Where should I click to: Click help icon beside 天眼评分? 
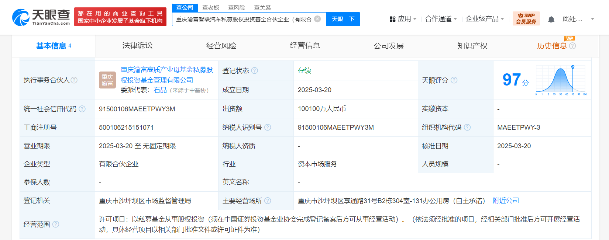454,80
